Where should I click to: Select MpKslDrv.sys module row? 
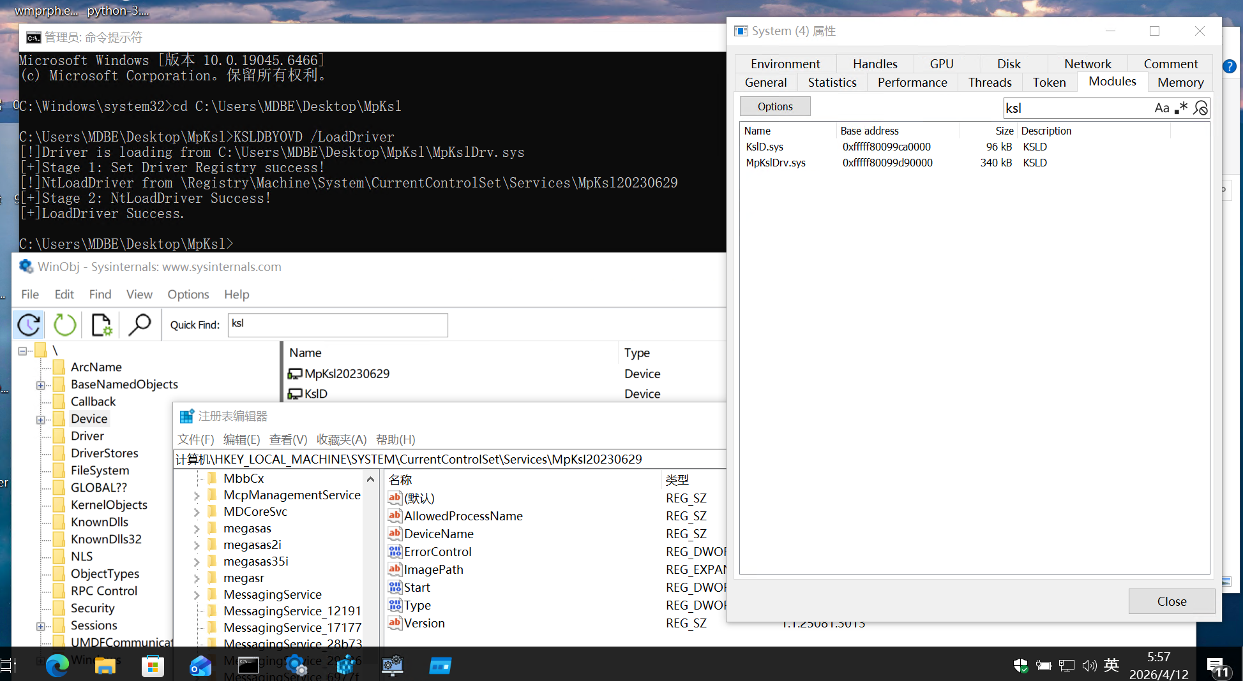coord(974,163)
